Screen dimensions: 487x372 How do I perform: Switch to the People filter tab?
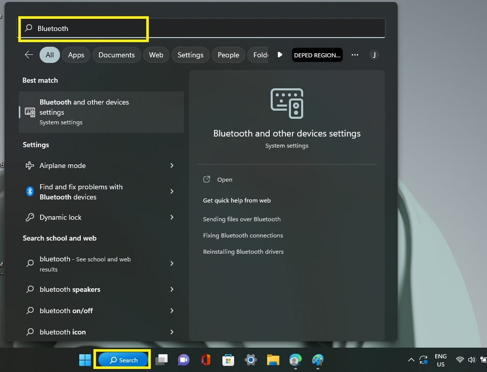229,55
